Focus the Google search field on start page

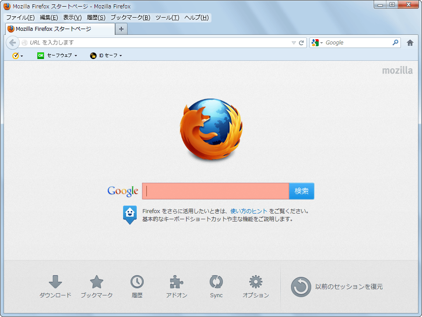(x=215, y=191)
